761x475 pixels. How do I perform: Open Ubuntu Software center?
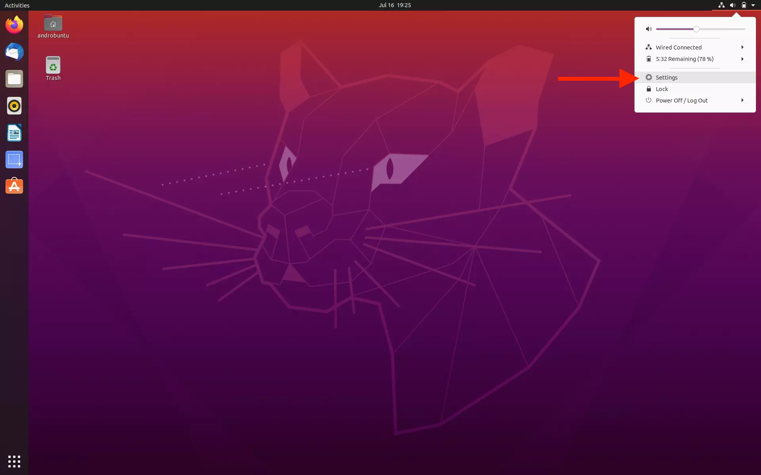pos(14,186)
